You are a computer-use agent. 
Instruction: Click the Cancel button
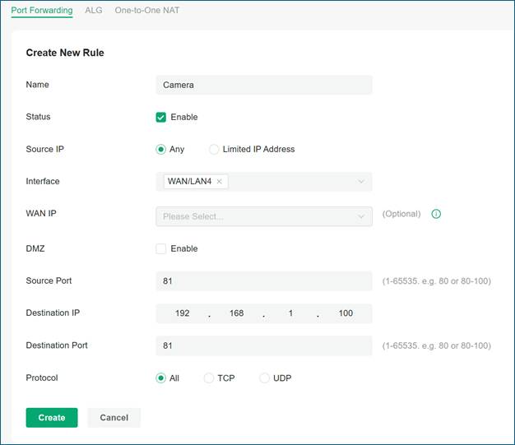(x=114, y=418)
